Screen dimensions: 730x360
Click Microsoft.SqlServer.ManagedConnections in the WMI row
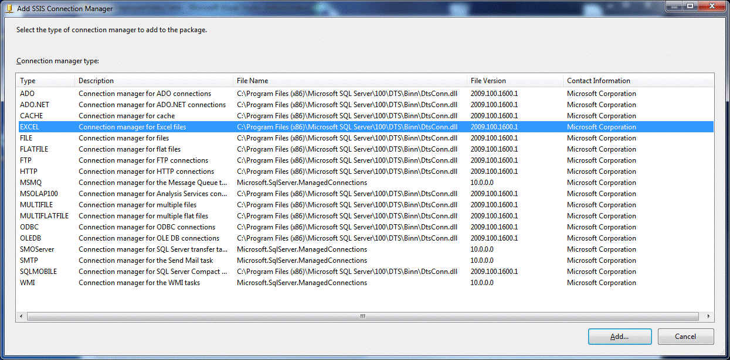302,283
